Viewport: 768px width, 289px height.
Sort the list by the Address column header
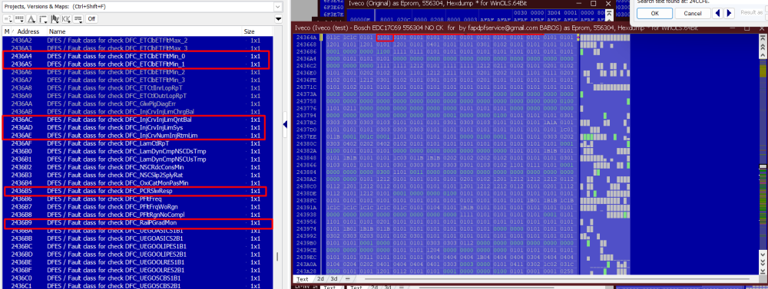click(28, 31)
